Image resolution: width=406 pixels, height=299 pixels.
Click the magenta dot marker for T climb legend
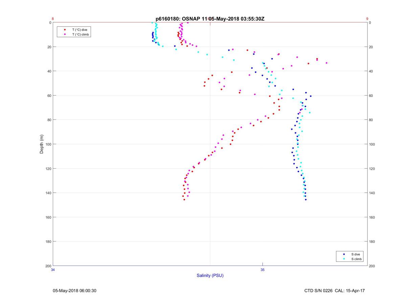(x=65, y=34)
